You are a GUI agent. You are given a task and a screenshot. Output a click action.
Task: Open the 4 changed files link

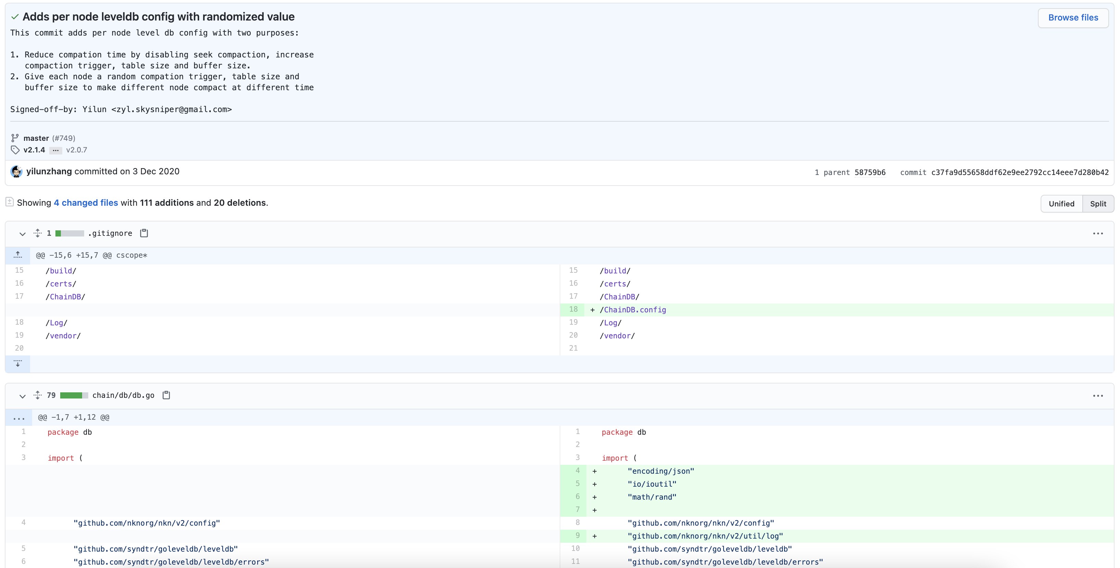(x=86, y=203)
